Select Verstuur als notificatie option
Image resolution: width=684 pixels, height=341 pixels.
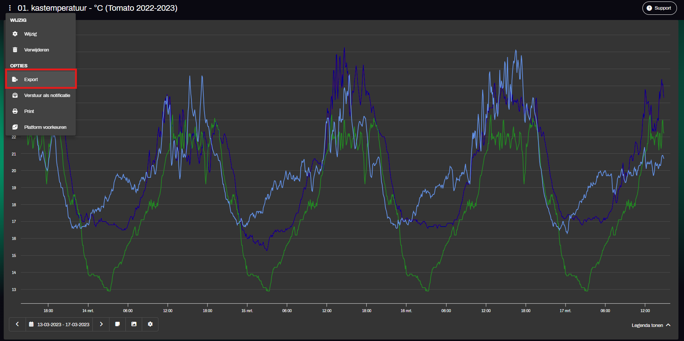pyautogui.click(x=47, y=96)
